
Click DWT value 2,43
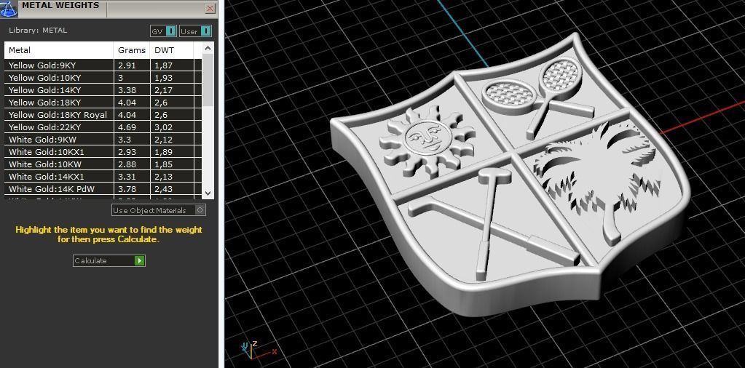click(163, 189)
